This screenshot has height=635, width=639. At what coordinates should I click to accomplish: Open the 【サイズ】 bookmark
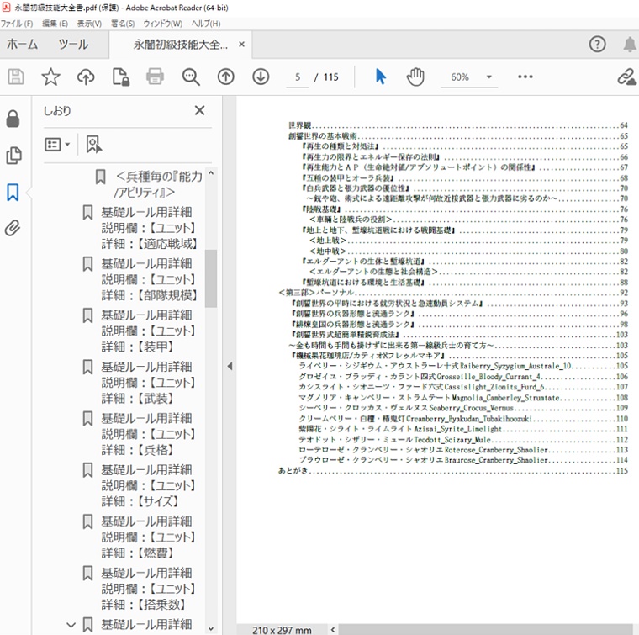click(148, 486)
